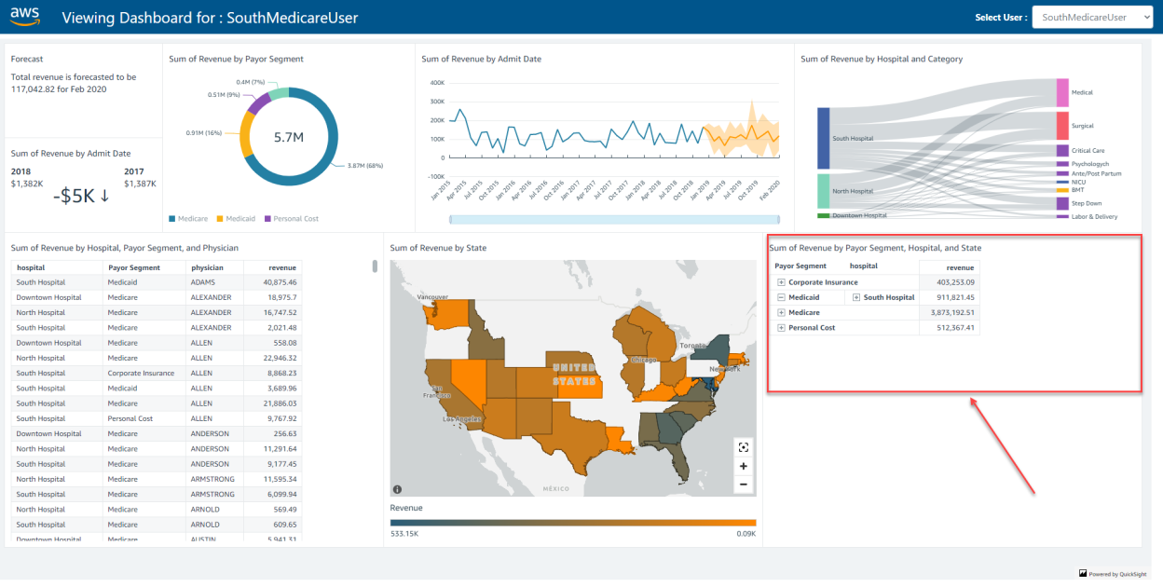Expand the Corporate Insurance row
Image resolution: width=1163 pixels, height=587 pixels.
tap(782, 282)
